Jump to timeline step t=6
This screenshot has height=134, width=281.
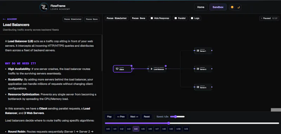150,129
